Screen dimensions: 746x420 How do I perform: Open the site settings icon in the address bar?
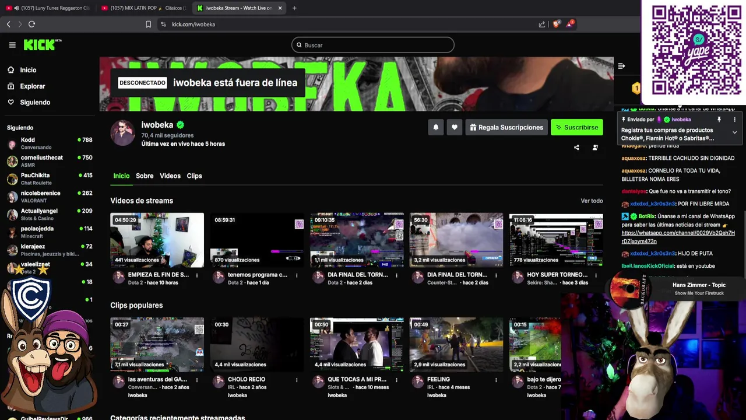(x=163, y=24)
